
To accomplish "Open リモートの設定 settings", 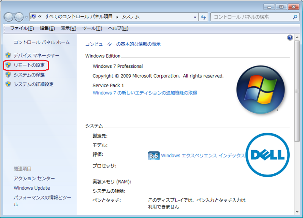I will point(28,65).
